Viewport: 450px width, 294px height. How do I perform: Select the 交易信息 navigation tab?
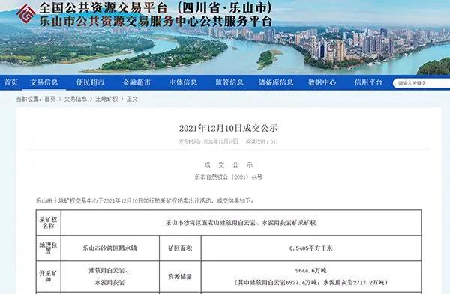[x=44, y=82]
